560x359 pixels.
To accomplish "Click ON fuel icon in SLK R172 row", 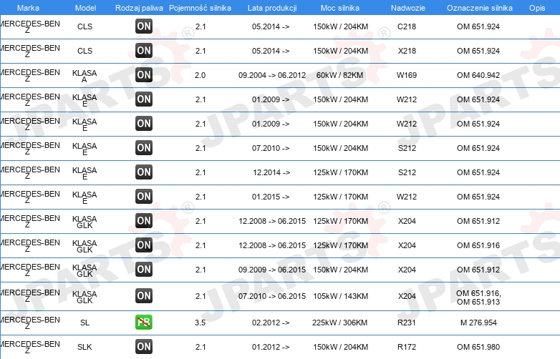I will pos(144,347).
